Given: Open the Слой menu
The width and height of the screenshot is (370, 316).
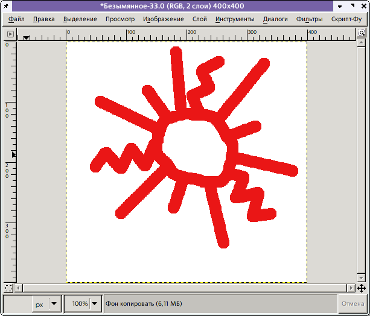Looking at the screenshot, I should 199,19.
